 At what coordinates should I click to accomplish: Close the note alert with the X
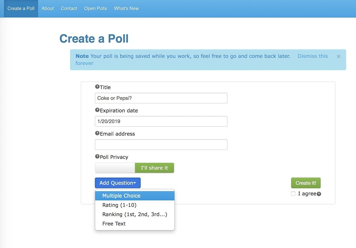tap(338, 56)
